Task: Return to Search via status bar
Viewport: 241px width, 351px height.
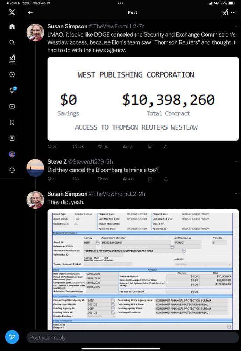Action: [13, 3]
